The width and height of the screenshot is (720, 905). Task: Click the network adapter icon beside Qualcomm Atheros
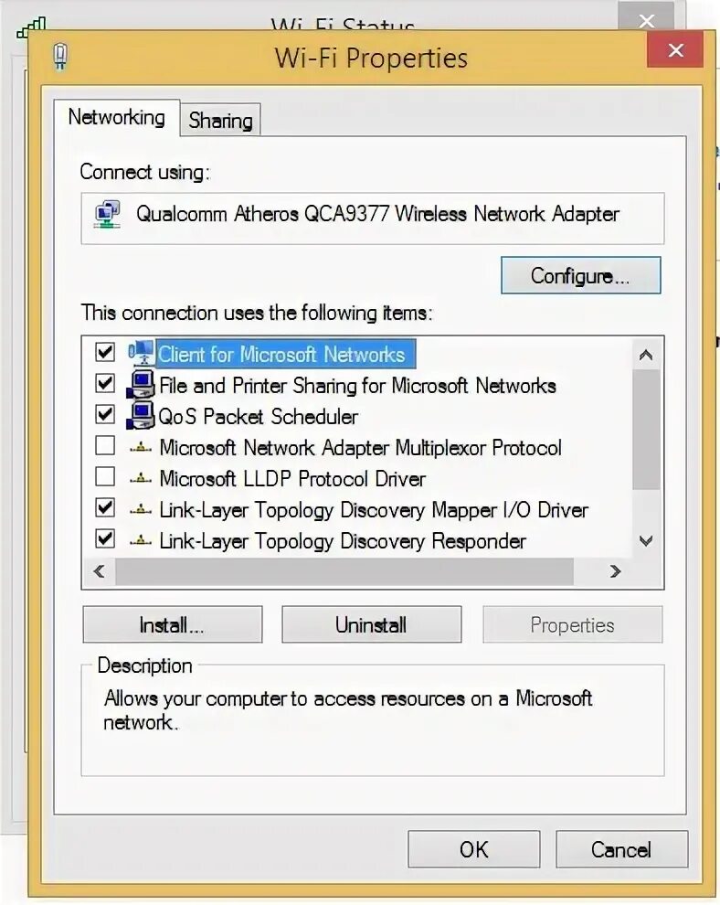tap(107, 215)
